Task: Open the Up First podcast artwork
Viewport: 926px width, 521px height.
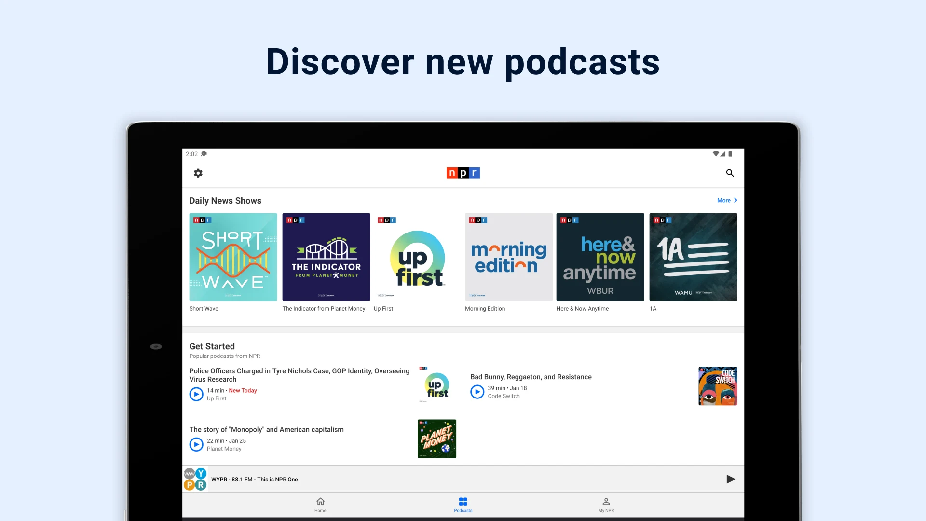Action: click(418, 257)
